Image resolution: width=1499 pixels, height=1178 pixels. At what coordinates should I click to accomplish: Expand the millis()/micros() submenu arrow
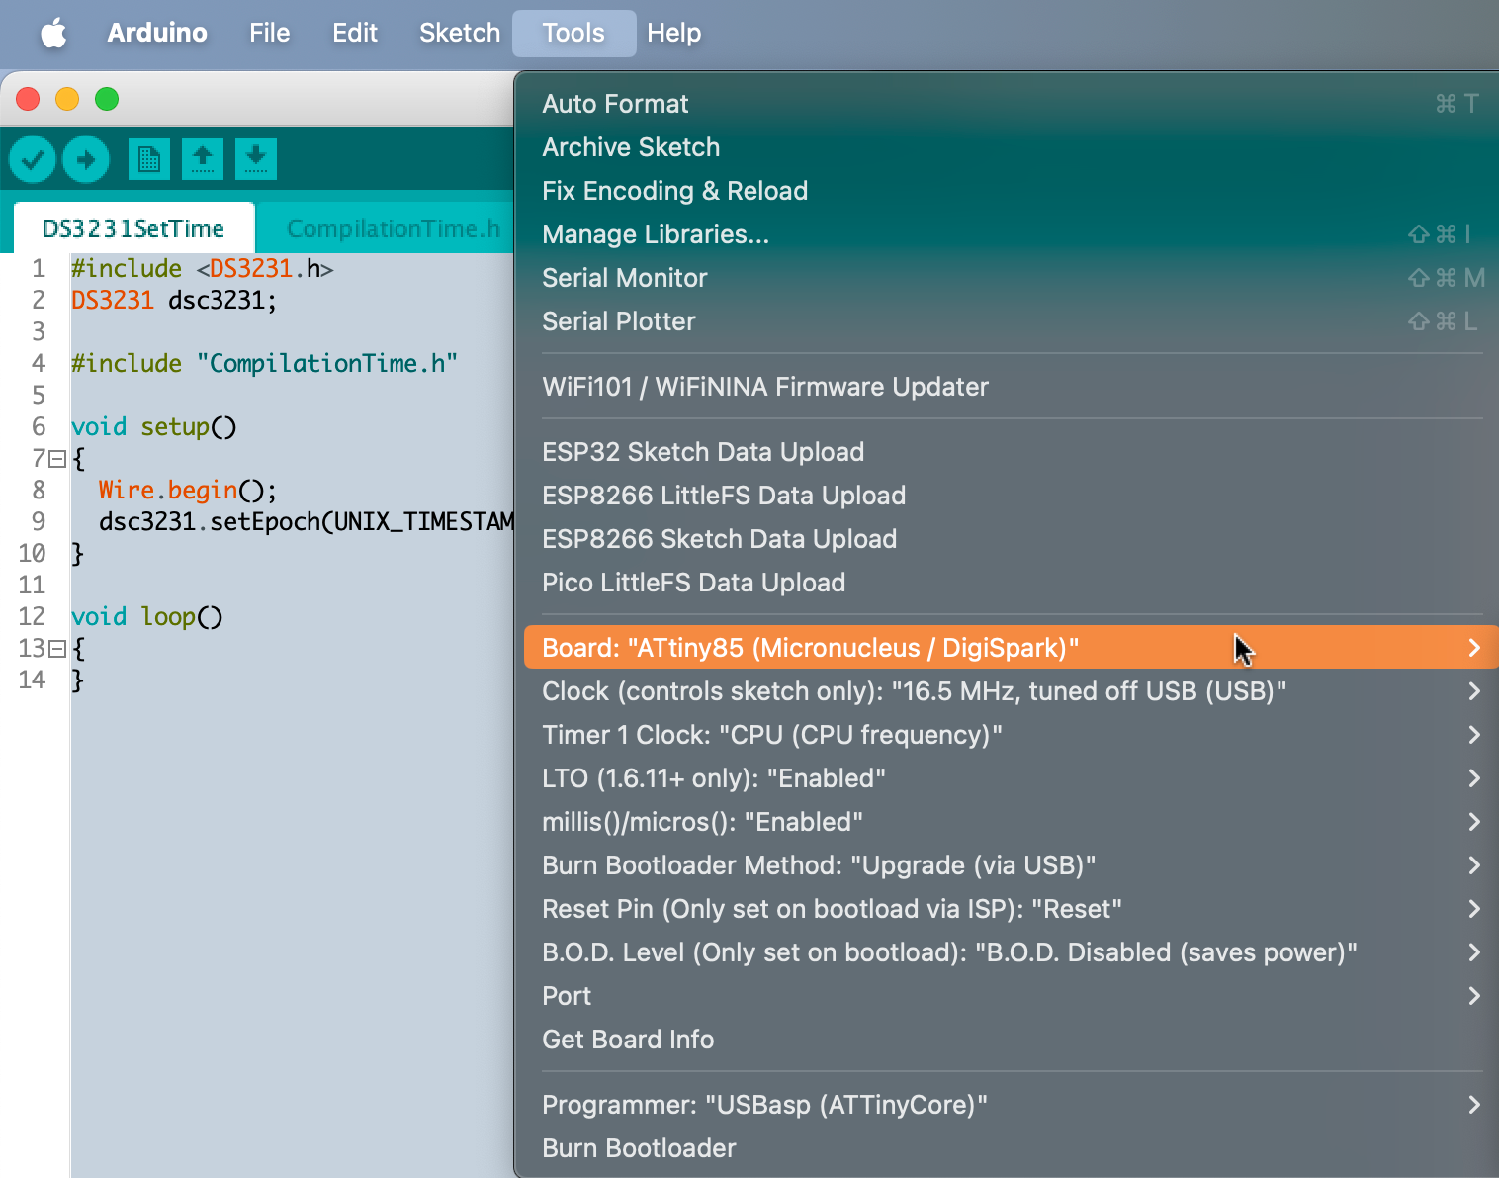(1474, 822)
